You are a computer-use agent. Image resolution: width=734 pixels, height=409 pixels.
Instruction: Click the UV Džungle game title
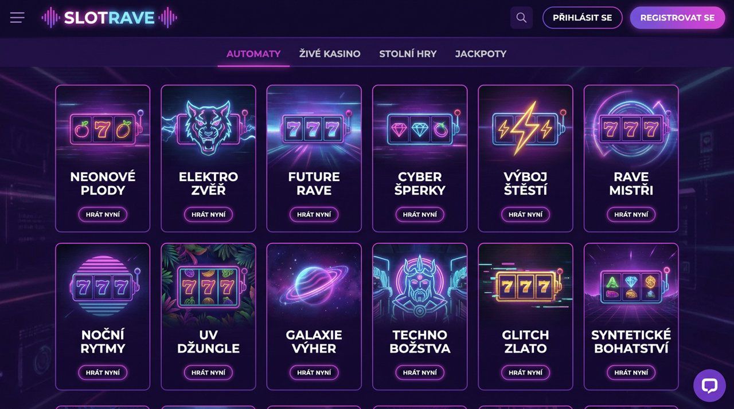(209, 341)
